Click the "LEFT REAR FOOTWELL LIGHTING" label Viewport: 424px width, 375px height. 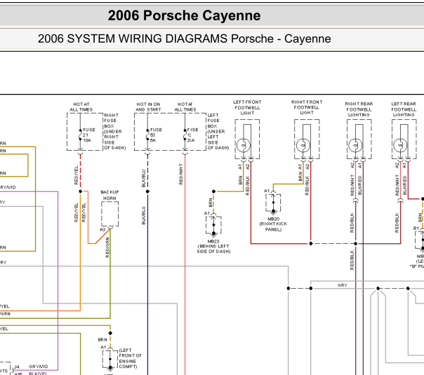[404, 109]
